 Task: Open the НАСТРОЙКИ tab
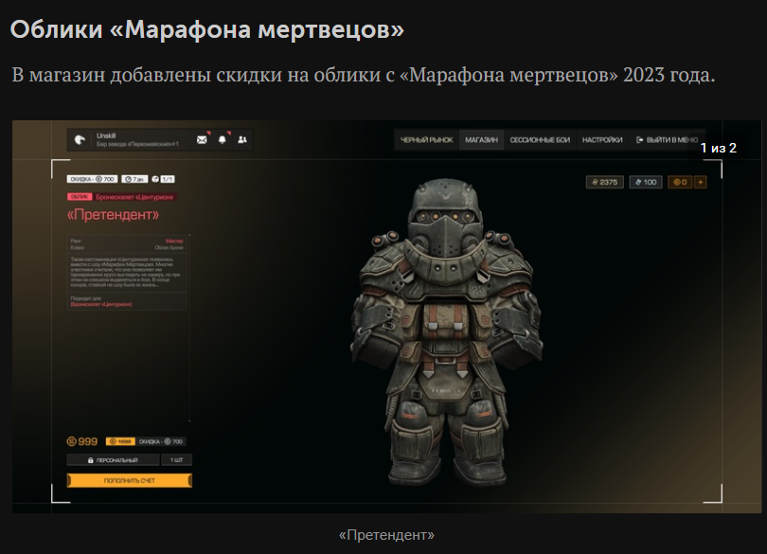click(602, 140)
